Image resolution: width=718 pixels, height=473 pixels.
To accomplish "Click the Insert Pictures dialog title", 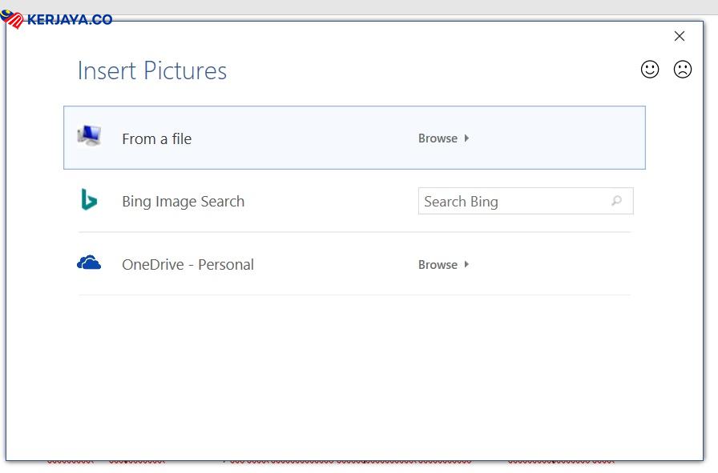I will [152, 71].
